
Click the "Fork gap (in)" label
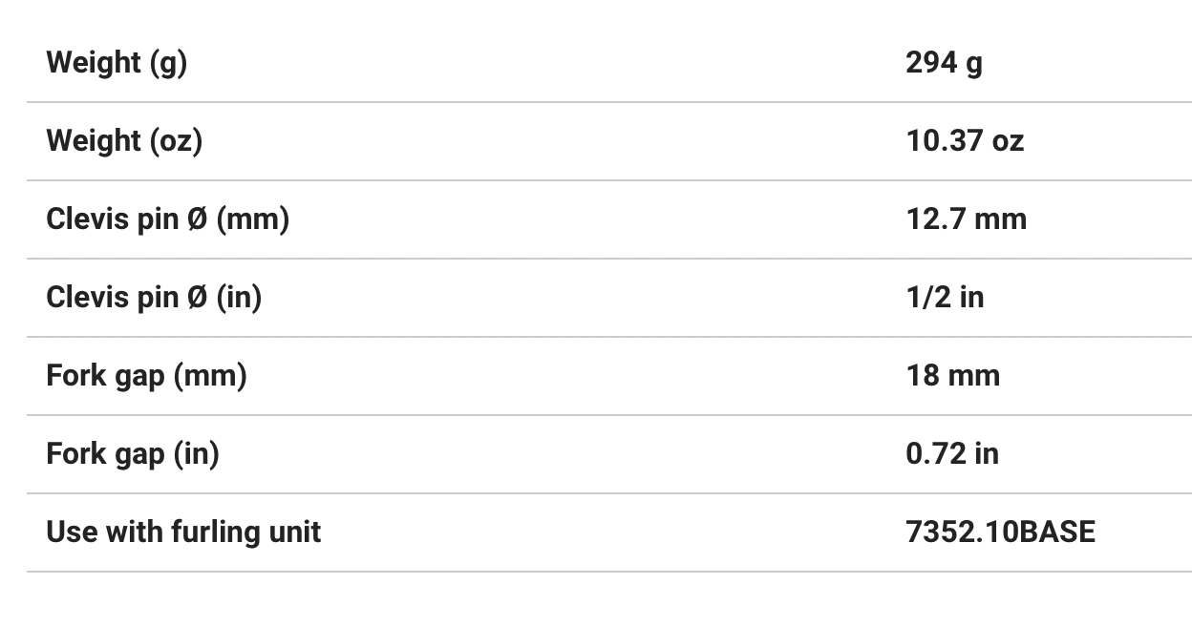(133, 454)
